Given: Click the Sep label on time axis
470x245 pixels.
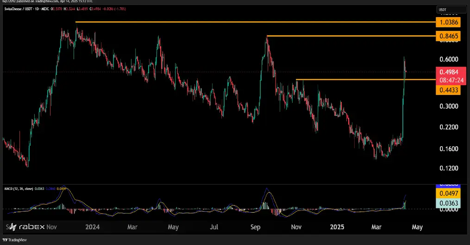Looking at the screenshot, I should click(x=256, y=227).
